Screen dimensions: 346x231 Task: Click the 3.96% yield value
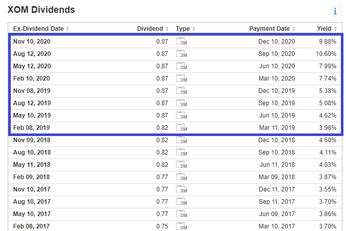tap(328, 128)
